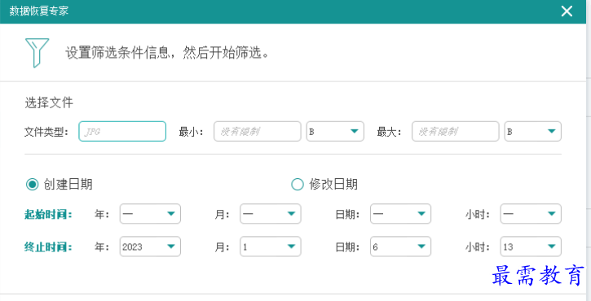Viewport: 591px width, 301px height.
Task: Close the 数据恢复专家 filter dialog
Action: point(567,11)
